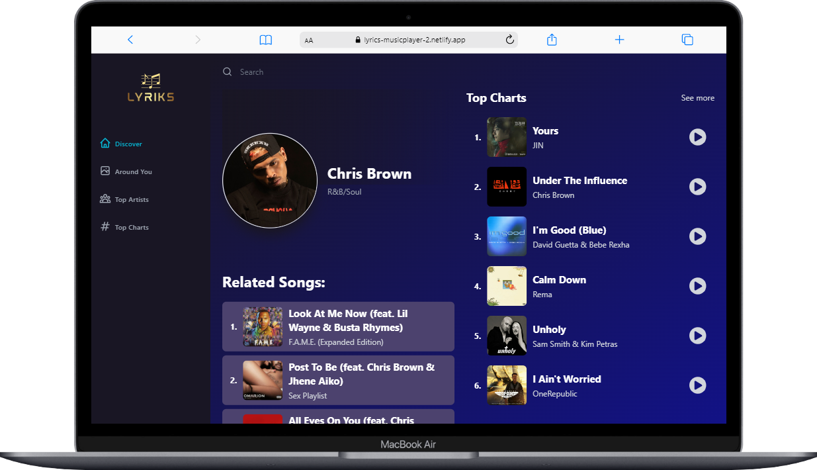Click the Lyriks logo
The width and height of the screenshot is (817, 470).
click(x=151, y=87)
